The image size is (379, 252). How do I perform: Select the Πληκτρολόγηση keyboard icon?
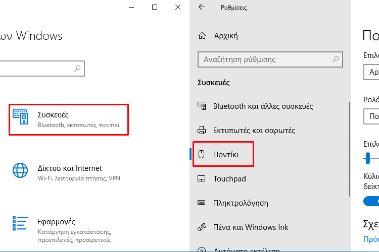tap(201, 203)
